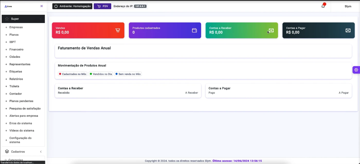Image resolution: width=360 pixels, height=164 pixels.
Task: Toggle the Vendidos no Dia legend item
Action: click(101, 74)
